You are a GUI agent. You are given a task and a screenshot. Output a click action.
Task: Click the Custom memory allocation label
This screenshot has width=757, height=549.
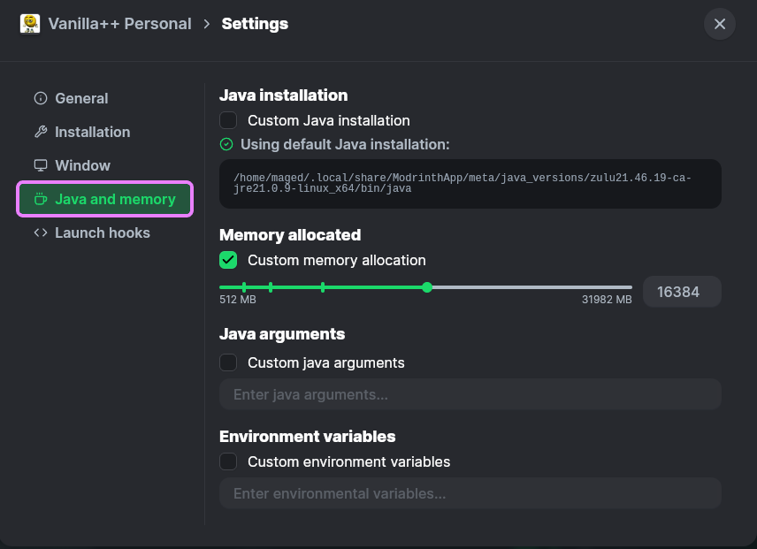click(x=337, y=261)
